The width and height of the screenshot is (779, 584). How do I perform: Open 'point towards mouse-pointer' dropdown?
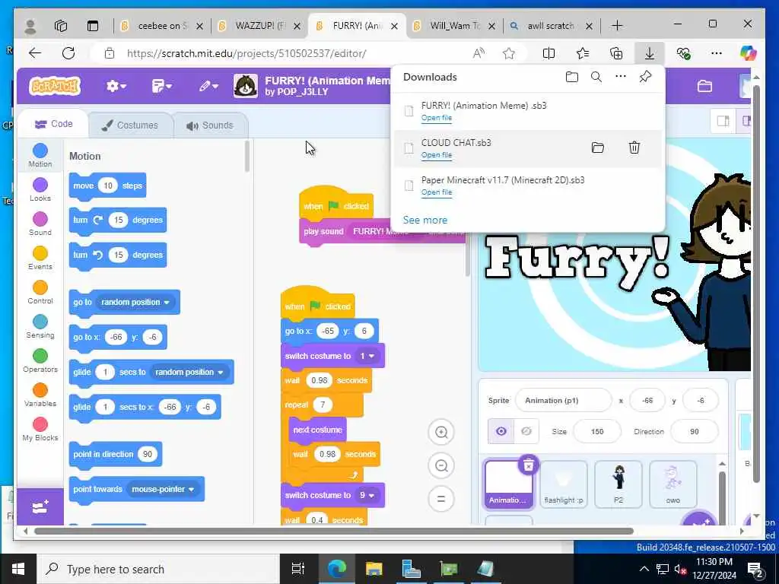coord(163,489)
